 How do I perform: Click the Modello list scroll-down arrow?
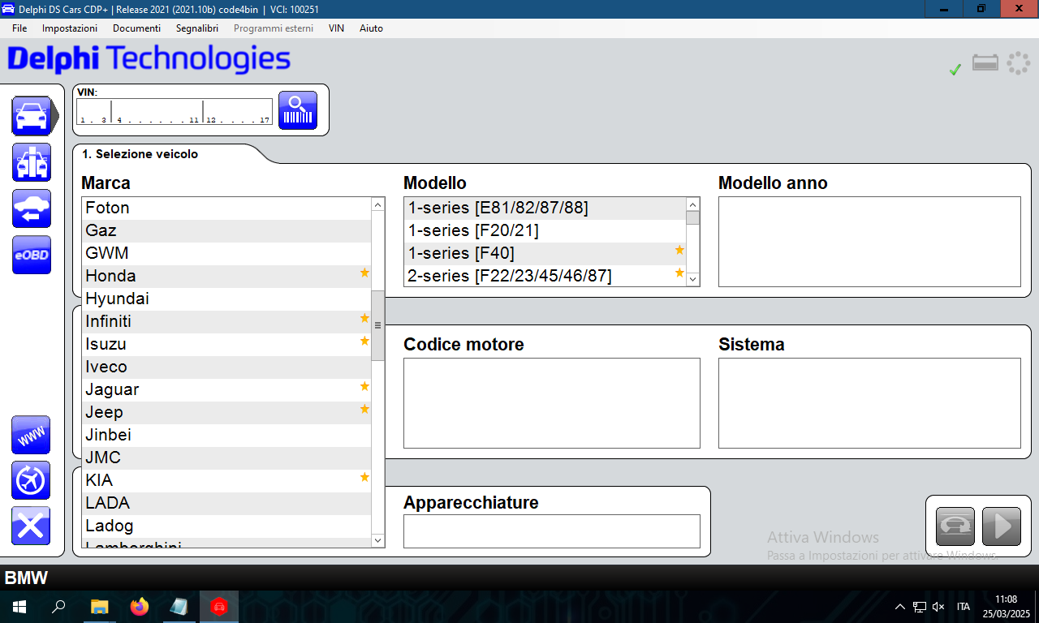(x=692, y=279)
